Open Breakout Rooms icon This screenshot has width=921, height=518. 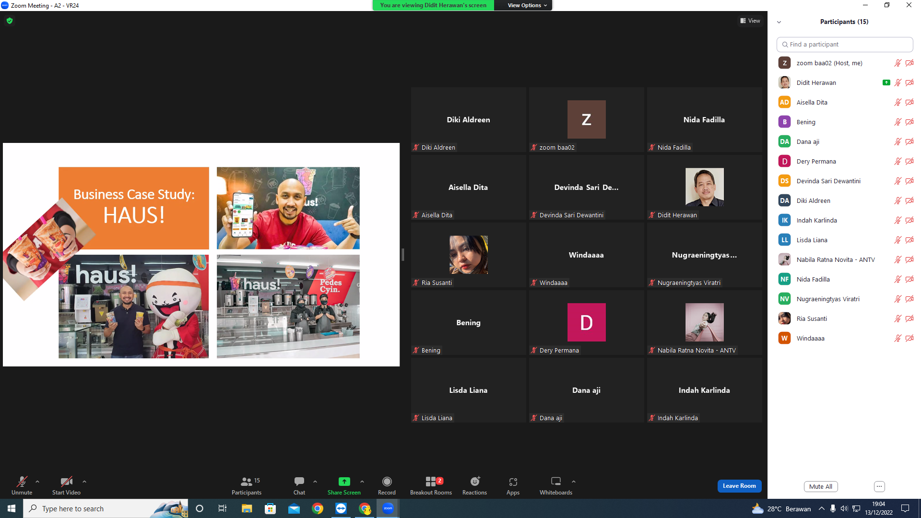coord(431,481)
